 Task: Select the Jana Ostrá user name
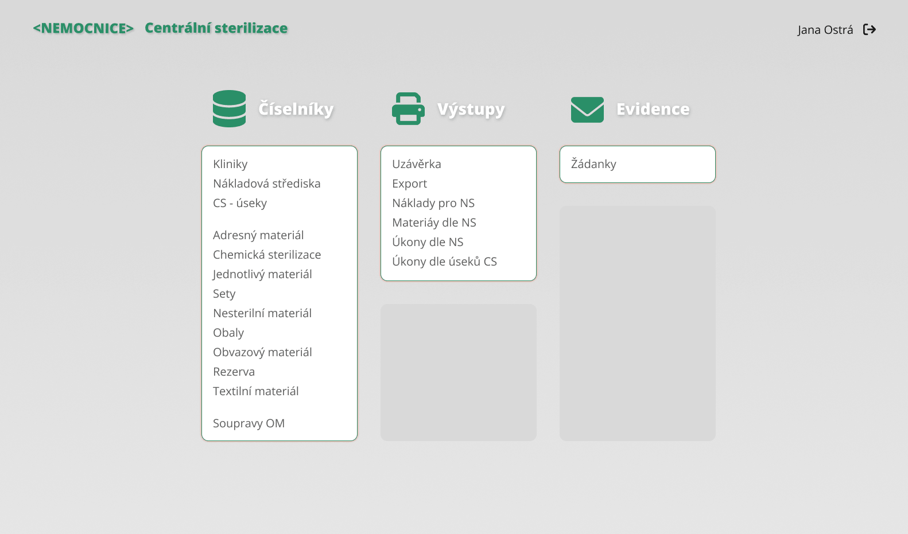click(x=825, y=30)
